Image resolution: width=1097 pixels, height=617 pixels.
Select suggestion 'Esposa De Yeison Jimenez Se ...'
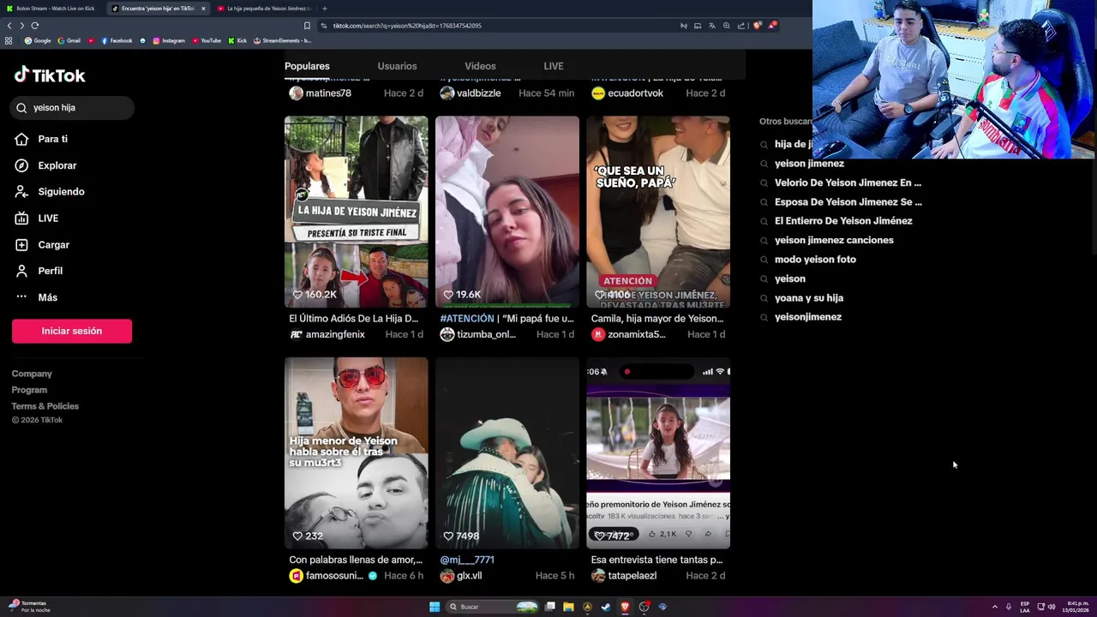[848, 202]
